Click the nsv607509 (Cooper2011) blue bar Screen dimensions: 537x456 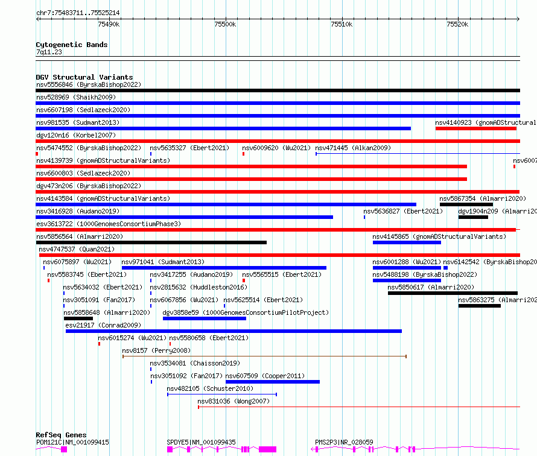[x=273, y=382]
